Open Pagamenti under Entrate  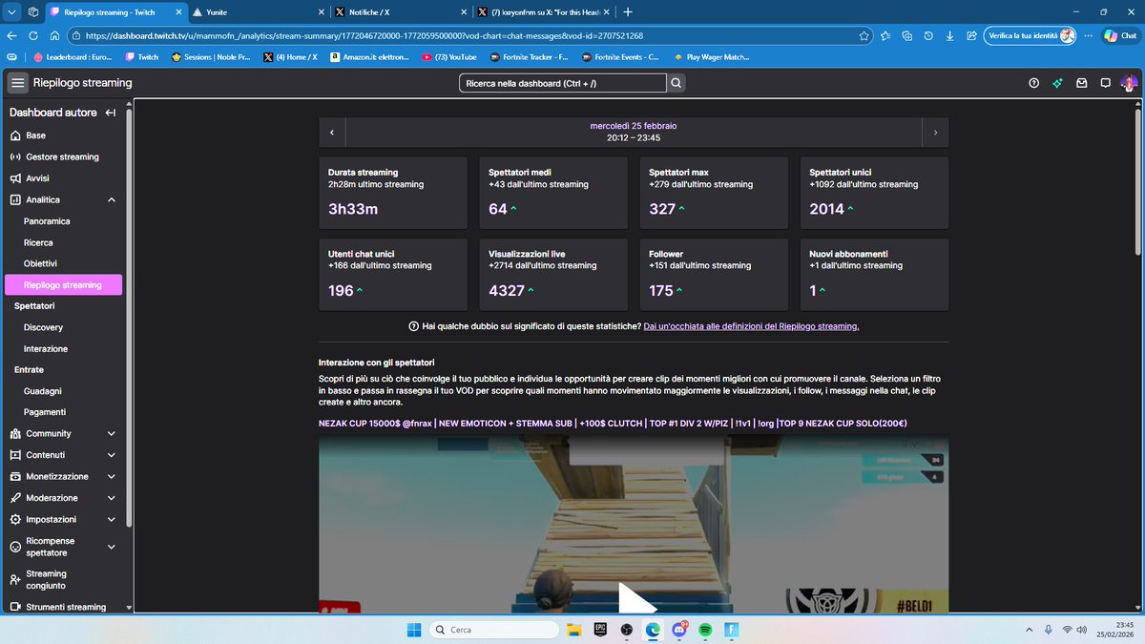pos(63,412)
